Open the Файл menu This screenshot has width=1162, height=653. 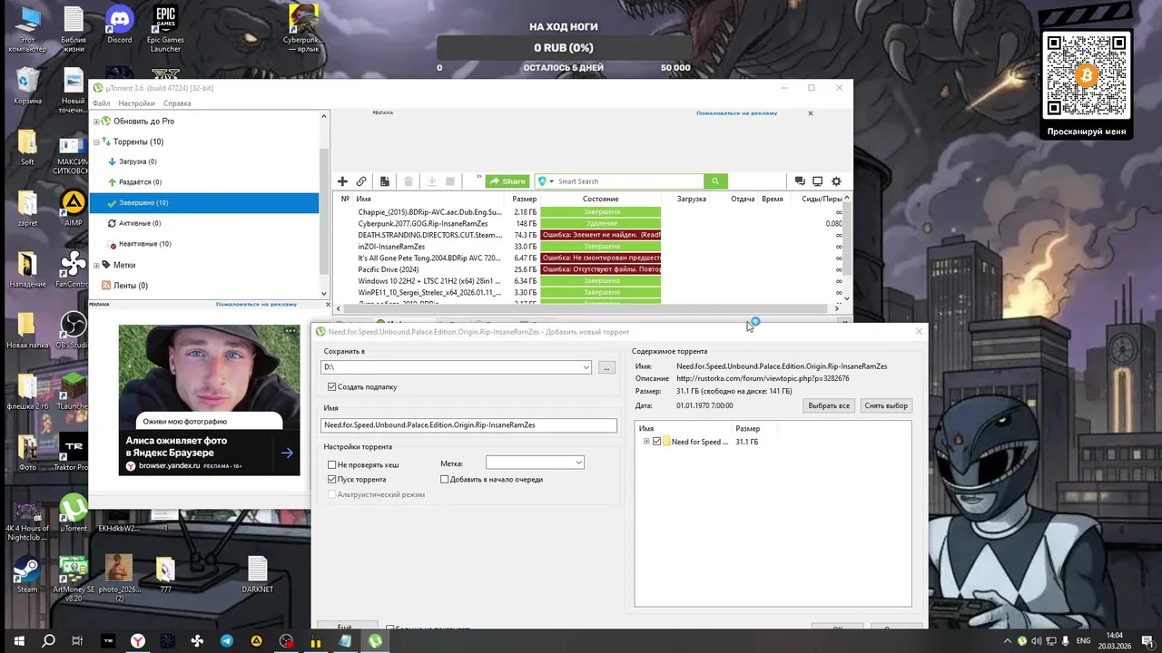(x=101, y=103)
